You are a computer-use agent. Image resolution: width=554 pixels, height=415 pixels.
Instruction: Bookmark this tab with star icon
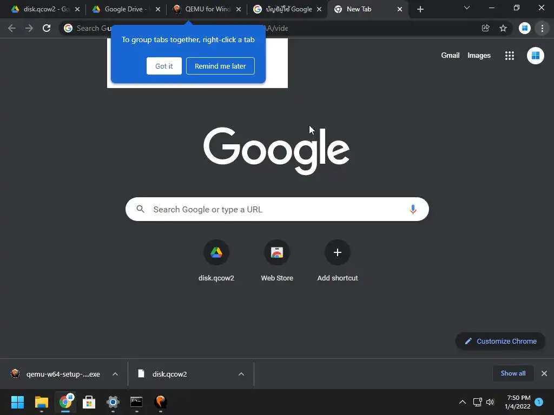[503, 28]
